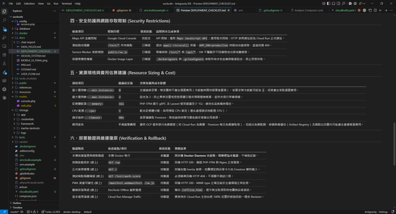Open the Help menu
The image size is (396, 214).
[x=77, y=3]
